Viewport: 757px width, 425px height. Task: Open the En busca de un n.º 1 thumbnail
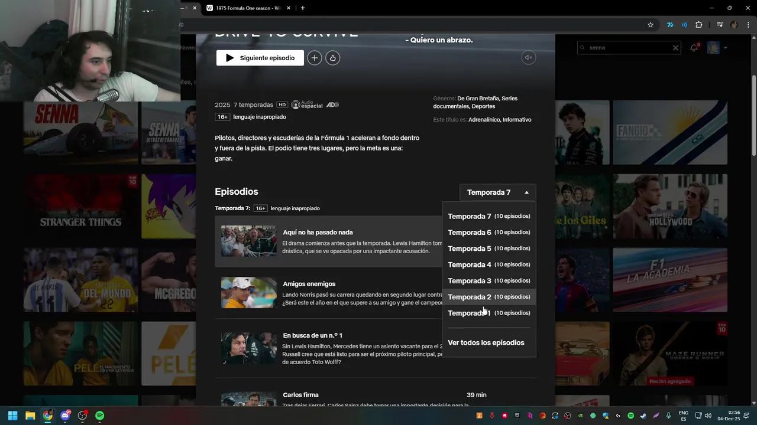pyautogui.click(x=248, y=348)
